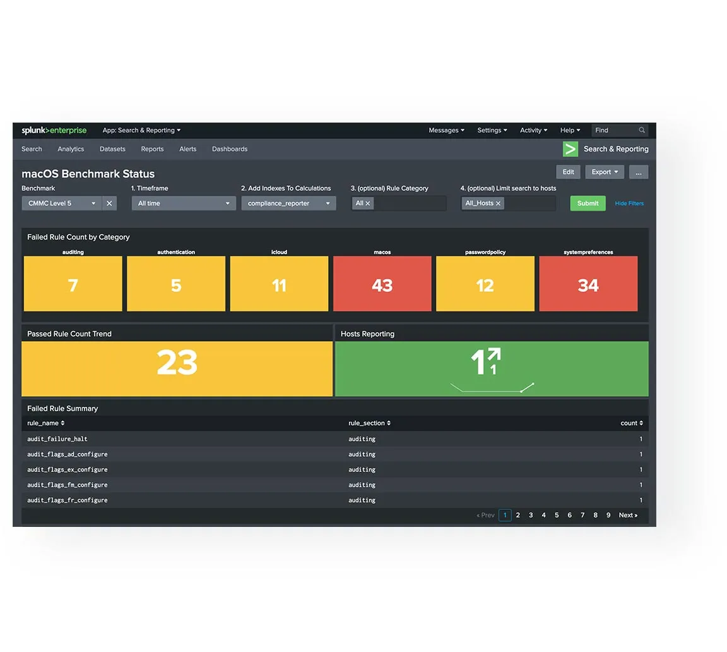Remove the CMMC Level 5 benchmark with its X

point(109,203)
